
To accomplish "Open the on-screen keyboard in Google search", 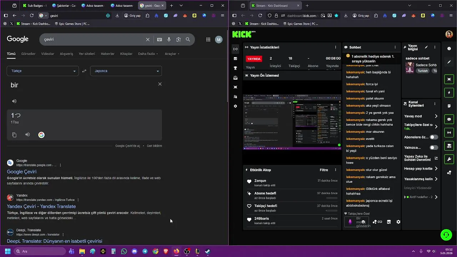I will (x=159, y=40).
